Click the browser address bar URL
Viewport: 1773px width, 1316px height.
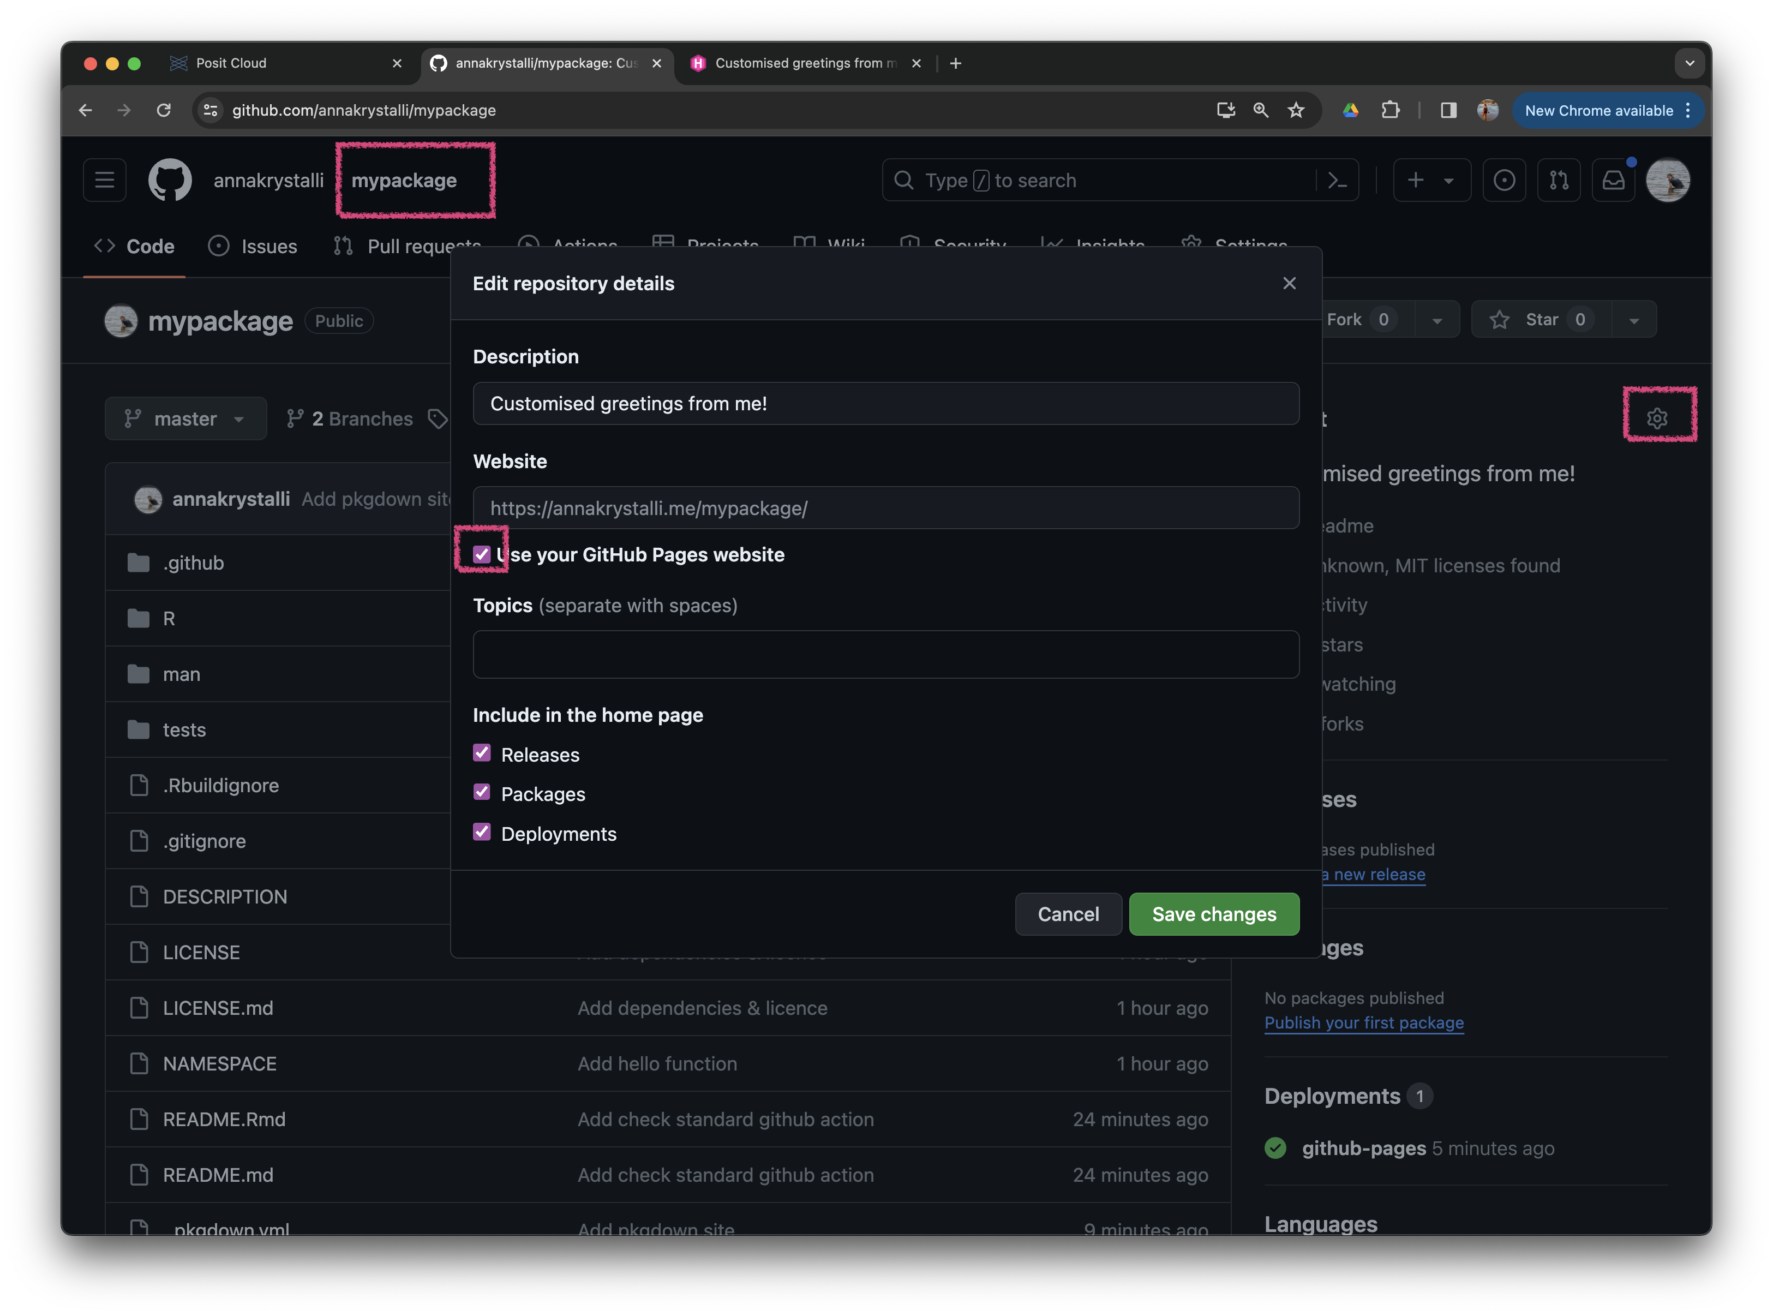click(x=363, y=111)
